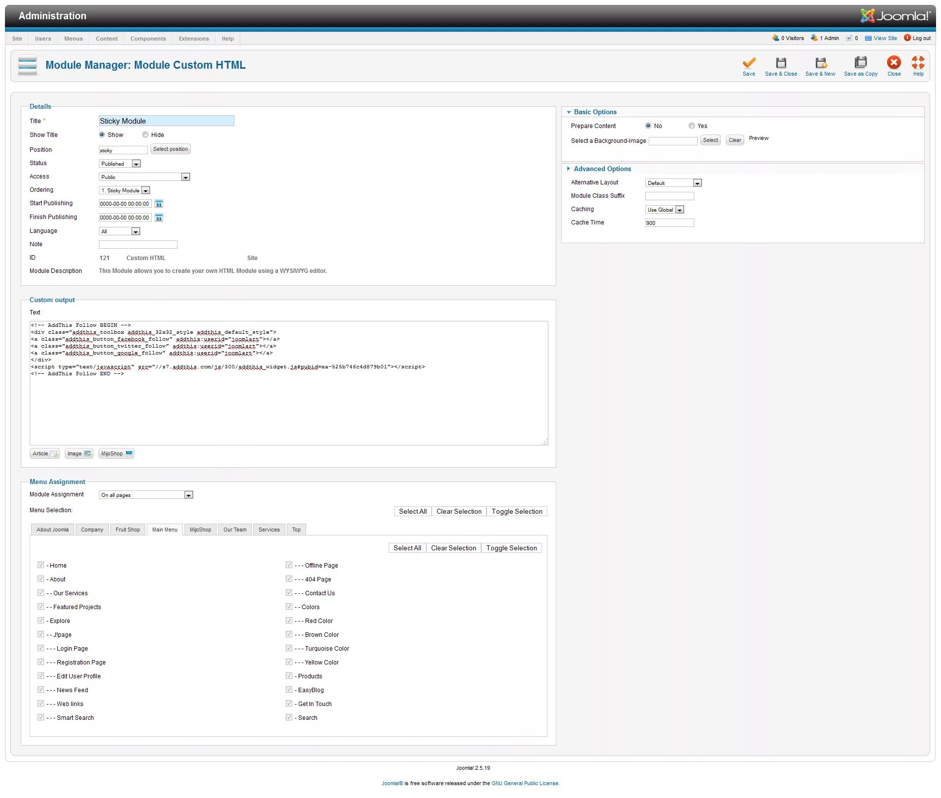The height and width of the screenshot is (798, 941).
Task: Select the Show title radio button
Action: 102,134
